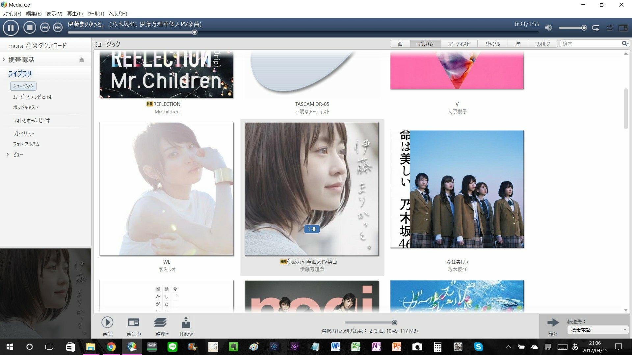The image size is (632, 355).
Task: Click the now-playing artwork in sidebar
Action: (45, 293)
